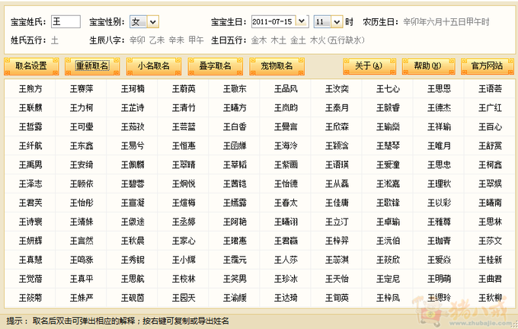Select the name 王百心
This screenshot has height=329, width=518.
click(491, 127)
